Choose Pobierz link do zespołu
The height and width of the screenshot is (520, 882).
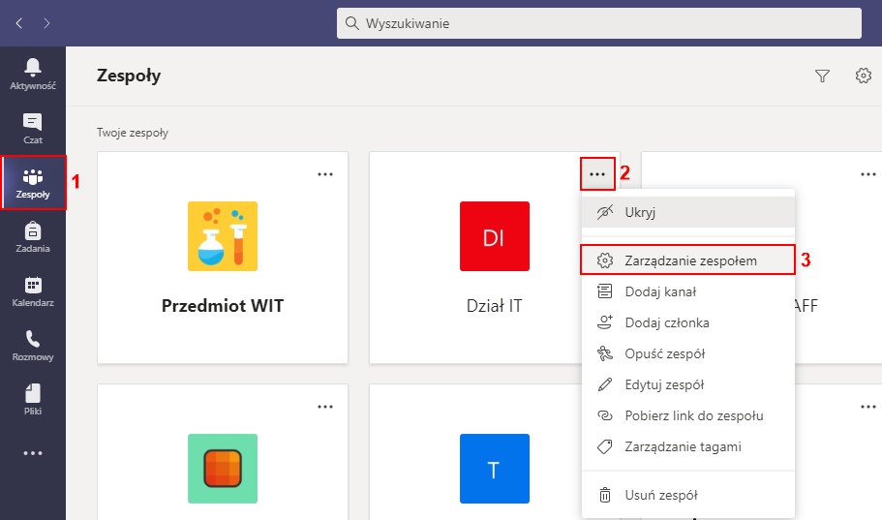point(688,415)
